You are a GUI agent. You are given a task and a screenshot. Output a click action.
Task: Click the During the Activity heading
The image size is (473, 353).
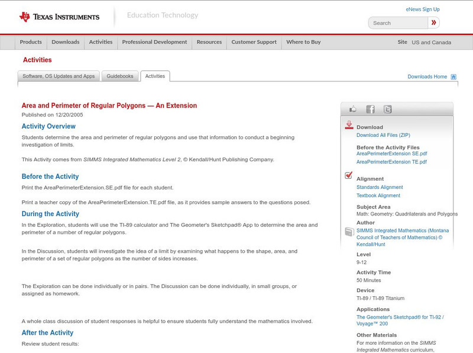[x=50, y=214]
